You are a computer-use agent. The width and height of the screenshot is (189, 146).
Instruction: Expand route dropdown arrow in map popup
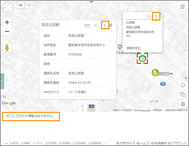(x=151, y=17)
